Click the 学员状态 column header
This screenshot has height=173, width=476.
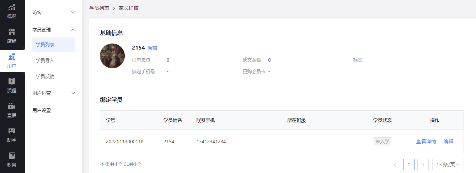pyautogui.click(x=383, y=120)
